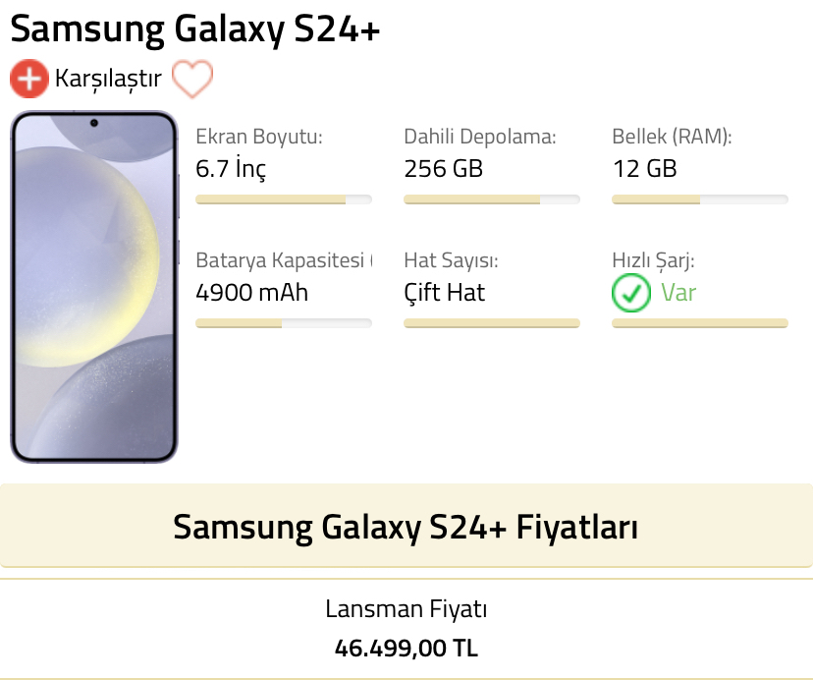Screen dimensions: 813x680
Task: Click the Samsung Galaxy S24+ title
Action: coord(194,29)
